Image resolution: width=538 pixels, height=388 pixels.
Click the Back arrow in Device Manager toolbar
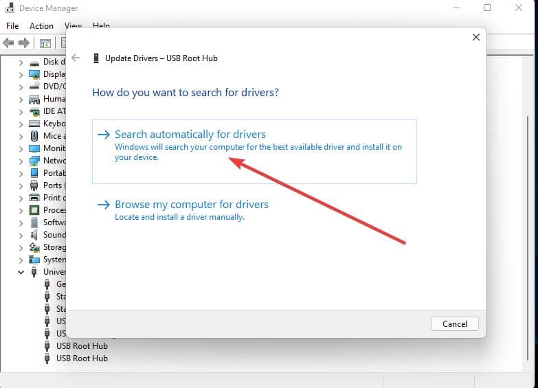click(x=9, y=43)
